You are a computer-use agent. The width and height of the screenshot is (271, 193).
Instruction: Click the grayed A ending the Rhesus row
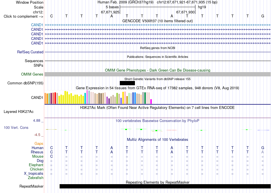point(262,152)
